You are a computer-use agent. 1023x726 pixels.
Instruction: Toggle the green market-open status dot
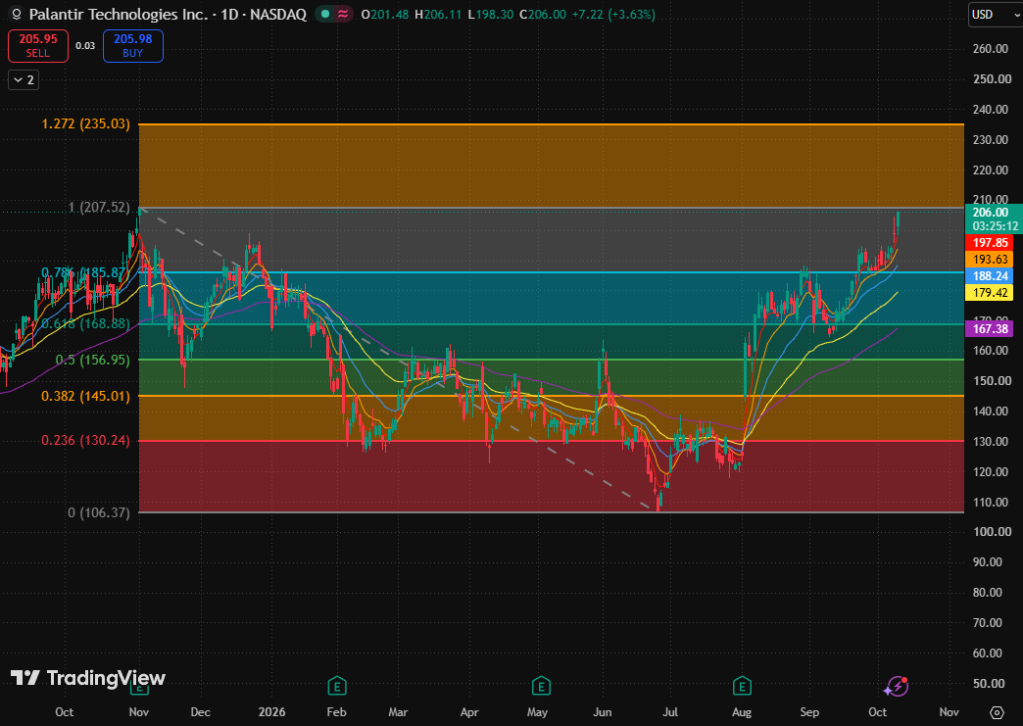(325, 15)
